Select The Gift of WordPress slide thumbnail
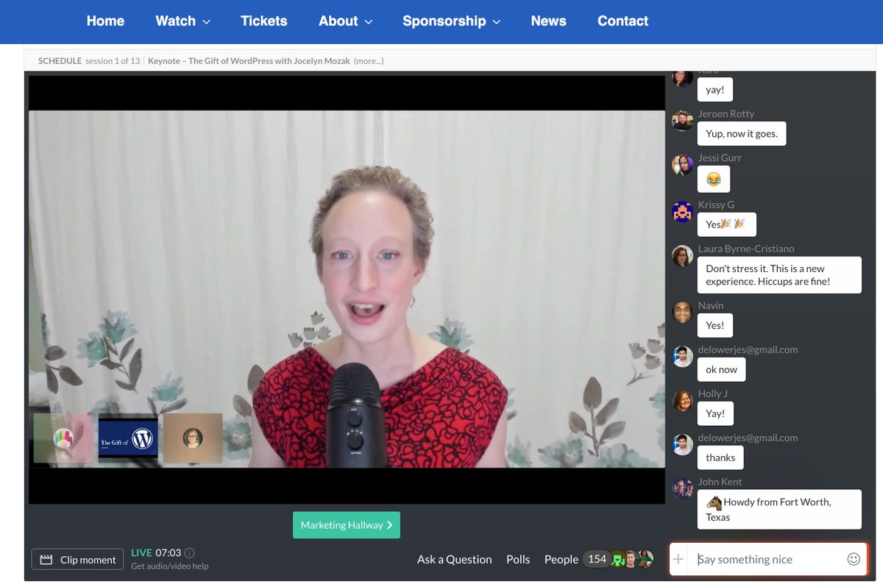This screenshot has width=883, height=584. pyautogui.click(x=128, y=439)
